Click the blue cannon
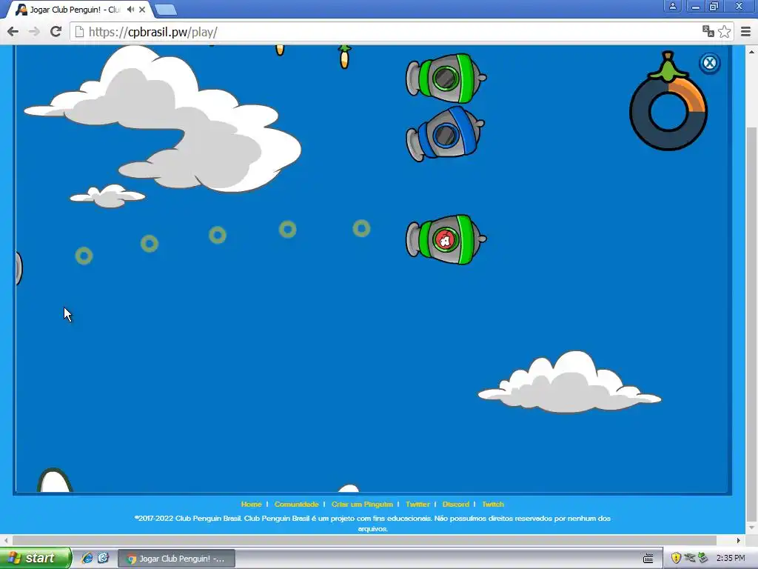758x569 pixels. click(x=445, y=134)
